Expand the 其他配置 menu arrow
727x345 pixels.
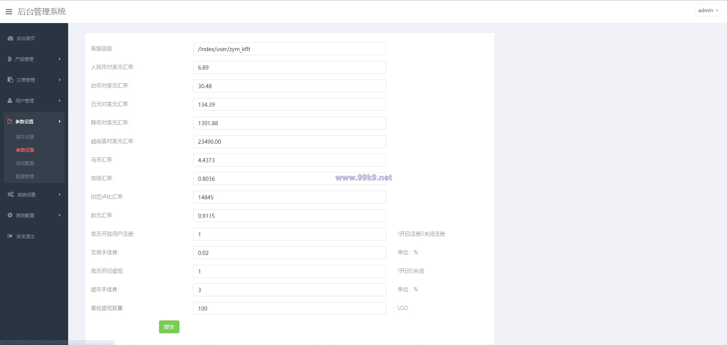tap(60, 215)
